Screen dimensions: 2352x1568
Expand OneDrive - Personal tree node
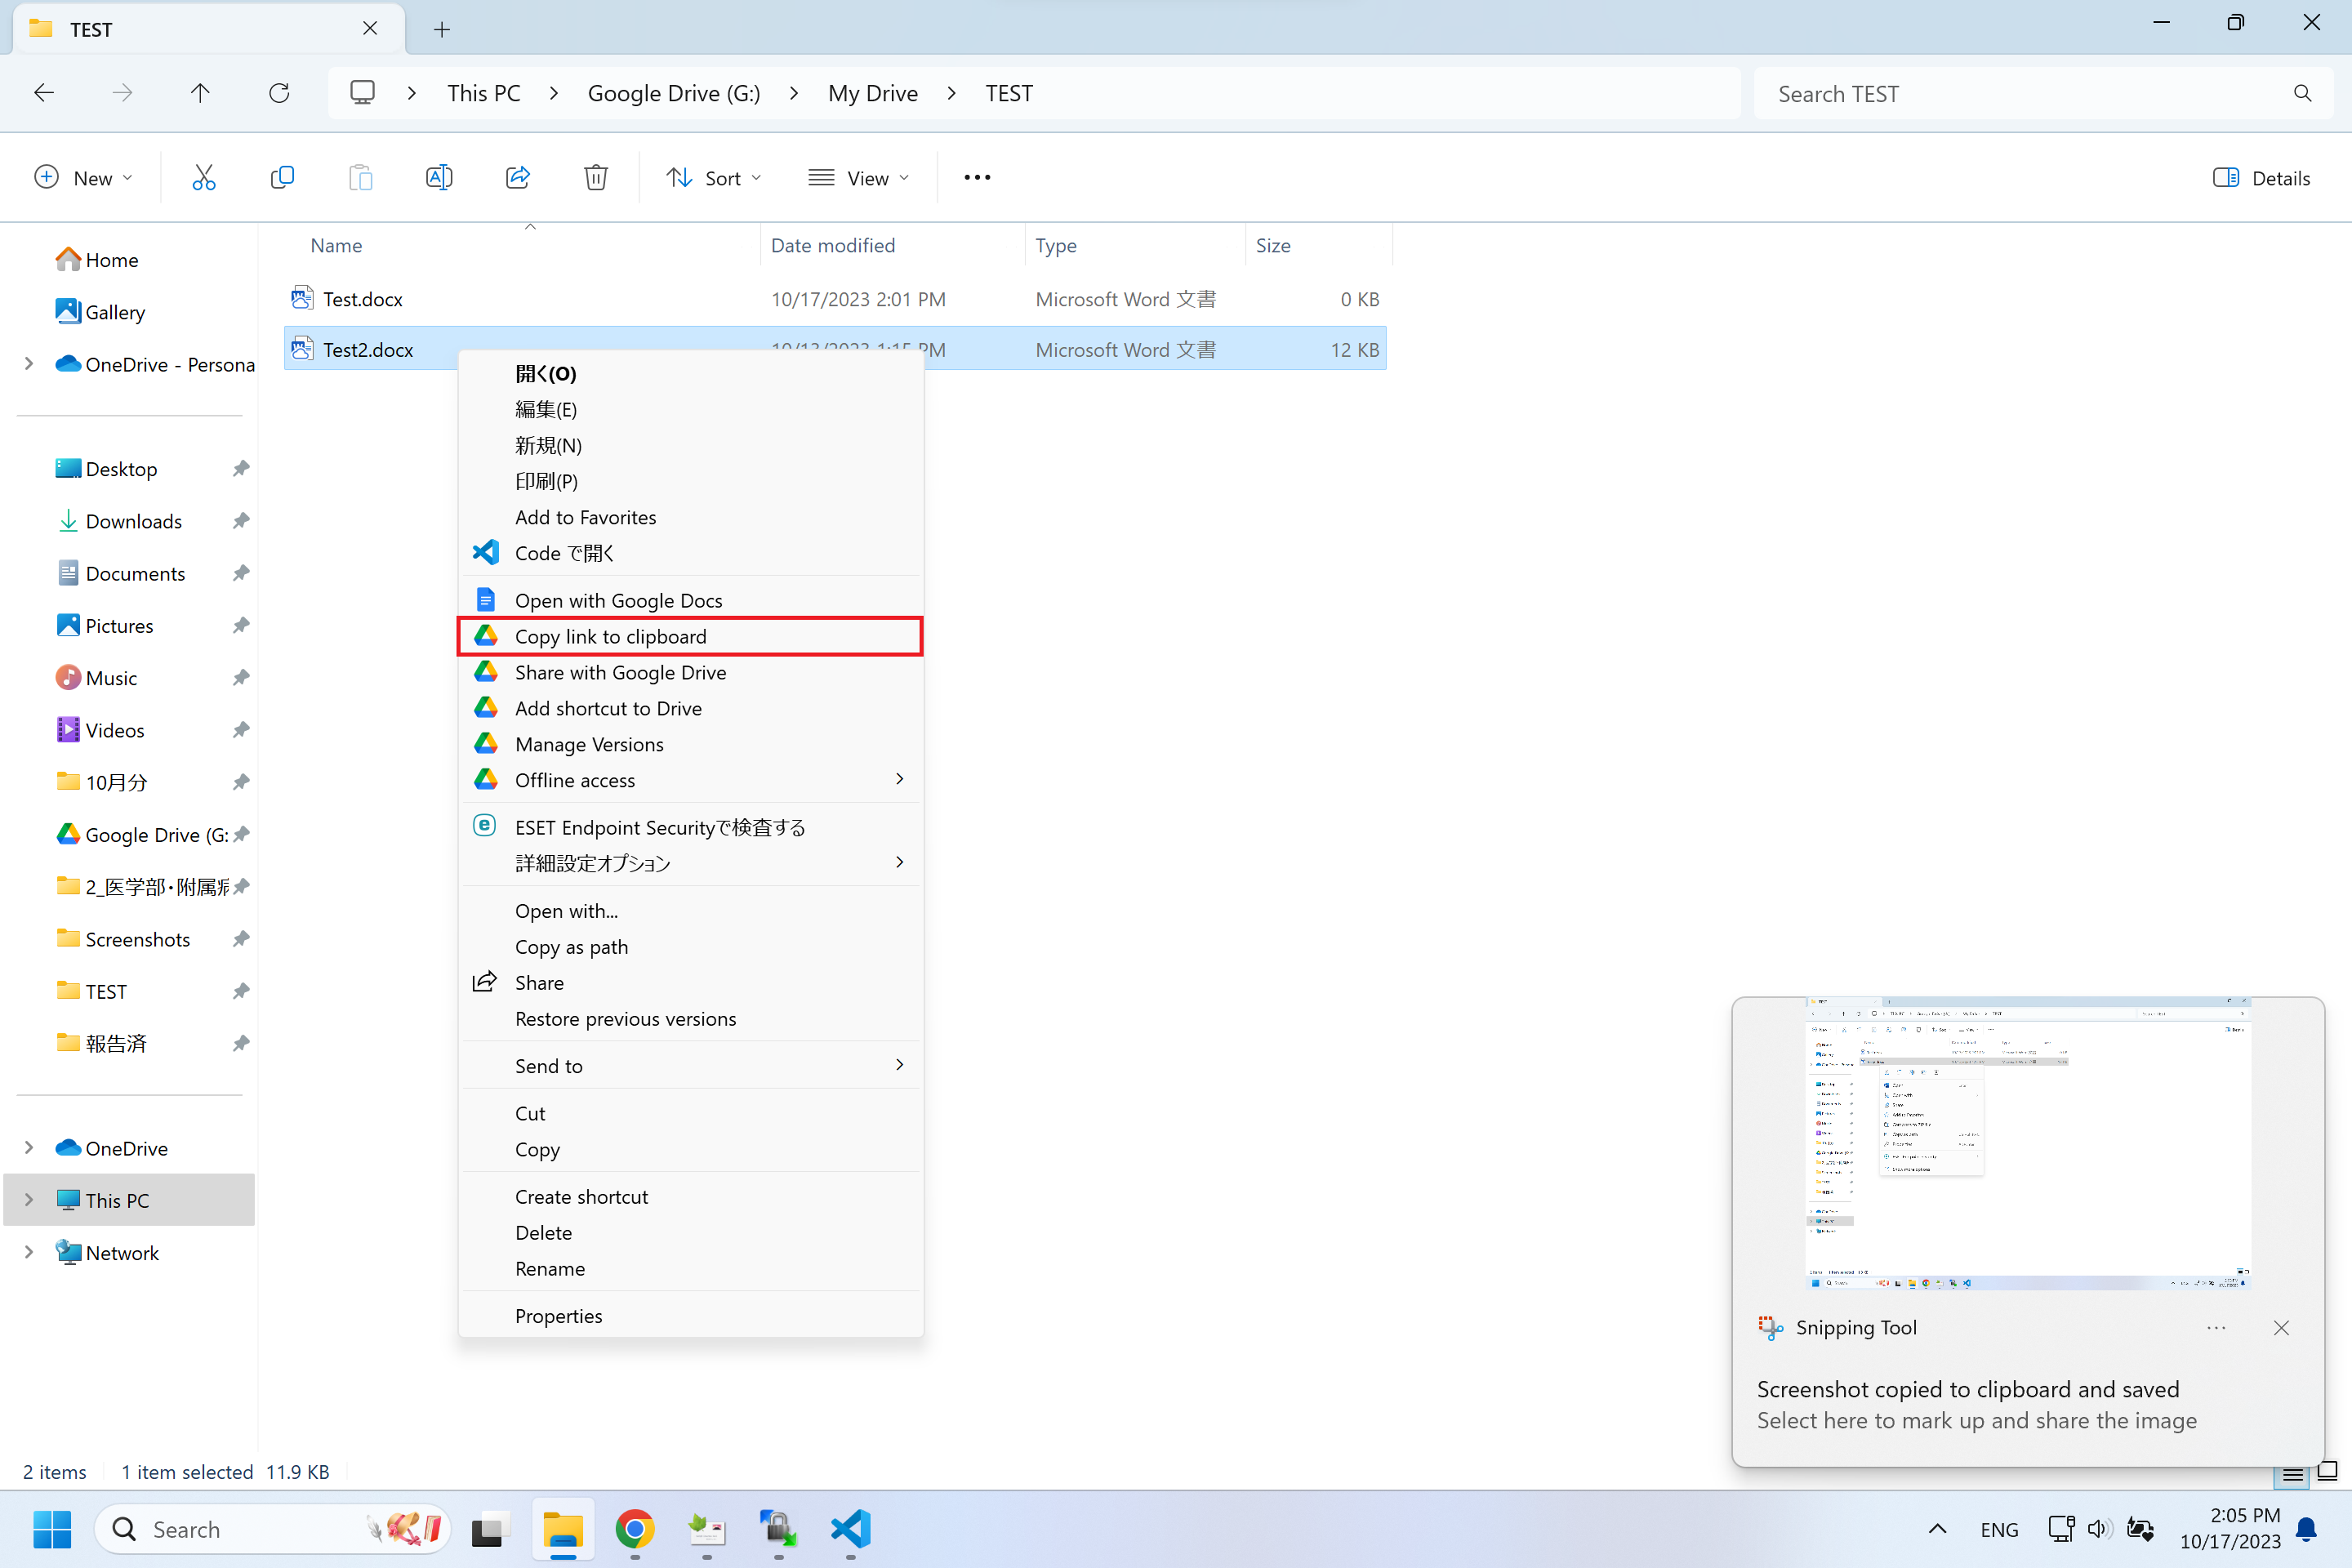[29, 364]
